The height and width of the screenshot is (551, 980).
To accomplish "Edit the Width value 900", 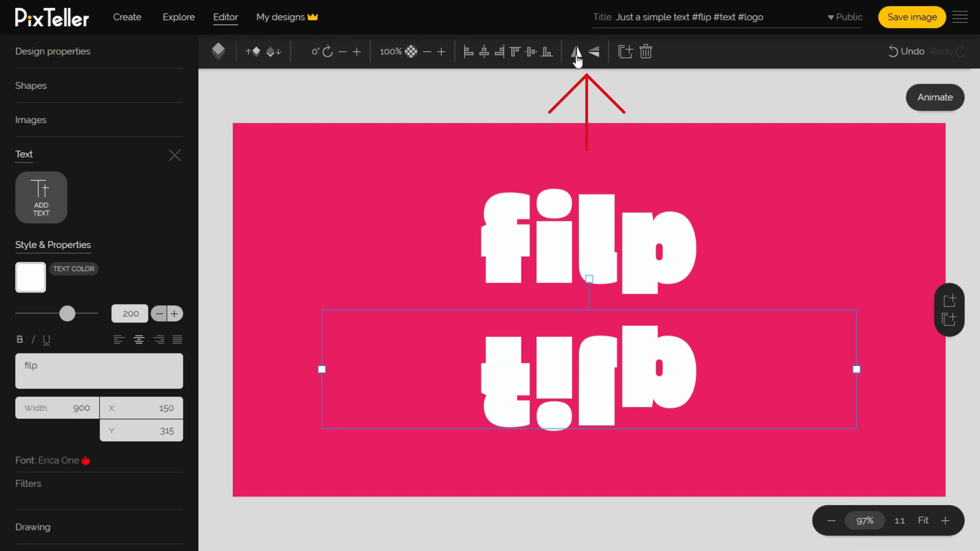I will [x=57, y=408].
